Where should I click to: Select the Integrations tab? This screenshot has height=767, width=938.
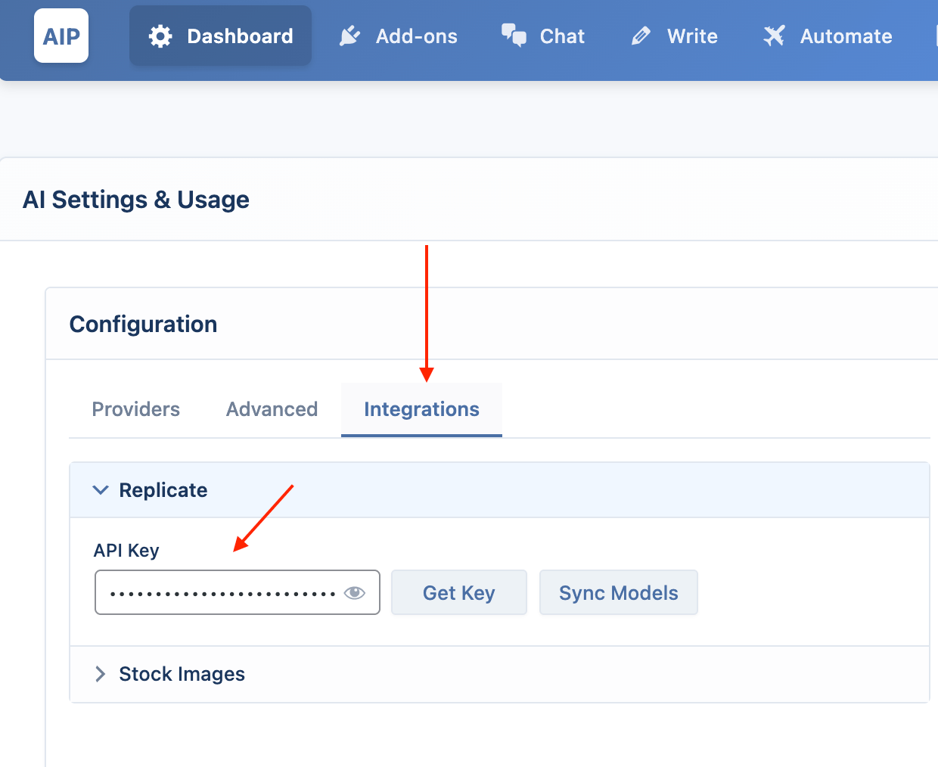click(x=421, y=409)
